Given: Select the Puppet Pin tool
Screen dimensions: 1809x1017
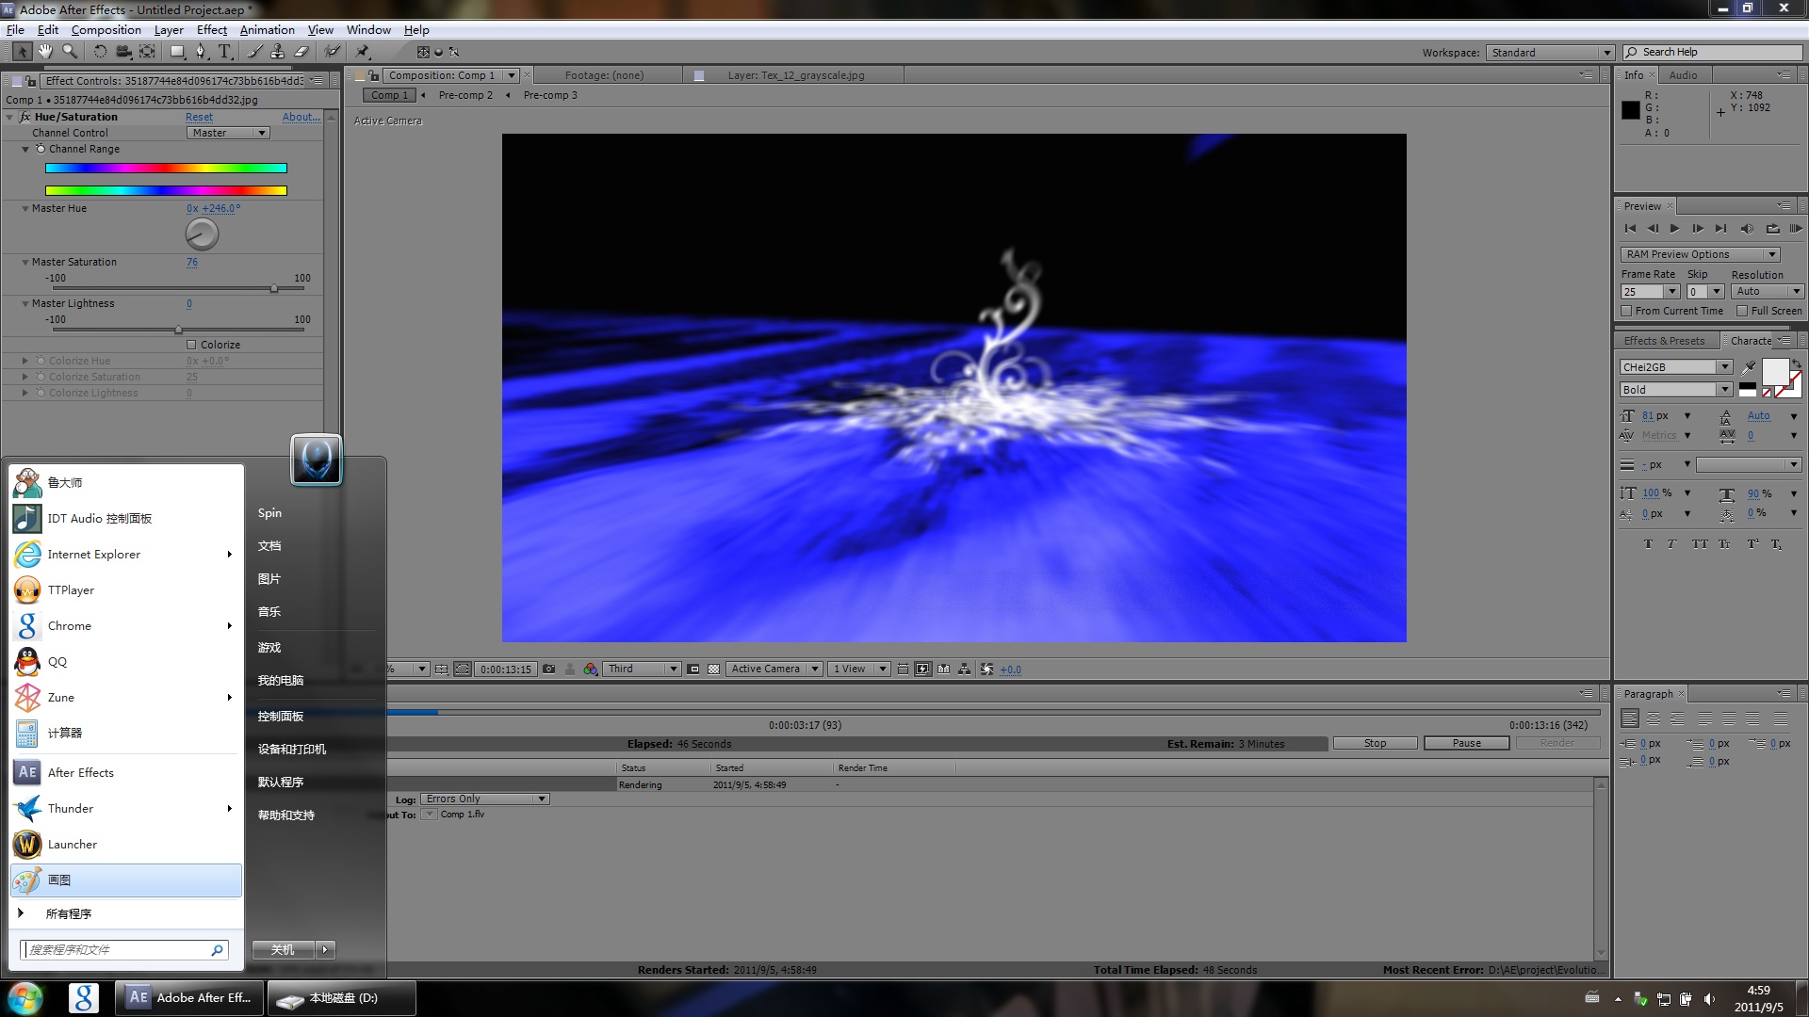Looking at the screenshot, I should 363,52.
